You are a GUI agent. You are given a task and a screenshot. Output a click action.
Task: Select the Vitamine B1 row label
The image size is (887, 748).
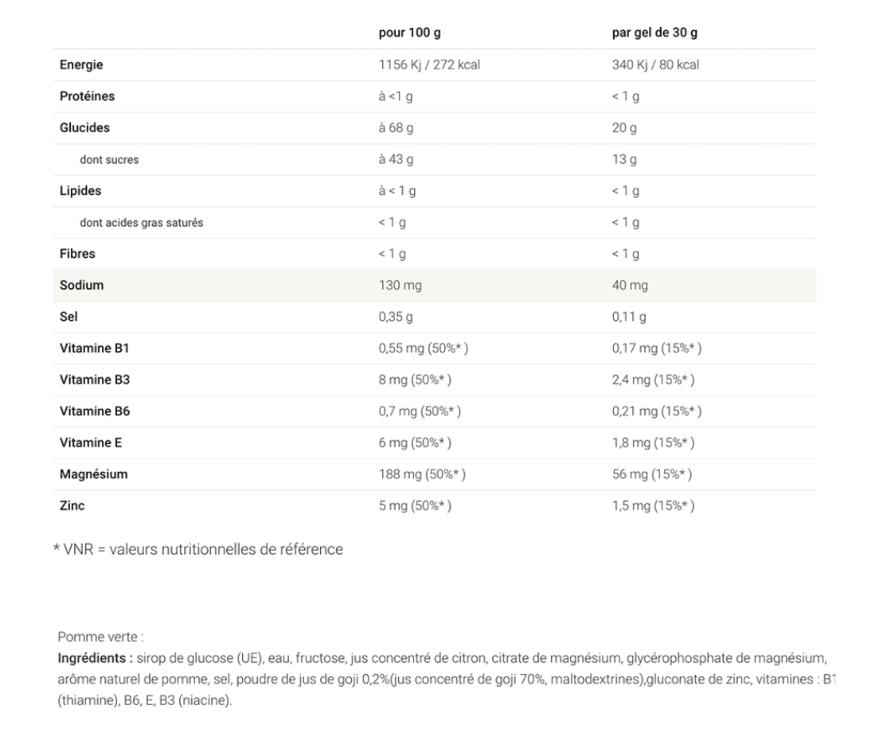94,349
